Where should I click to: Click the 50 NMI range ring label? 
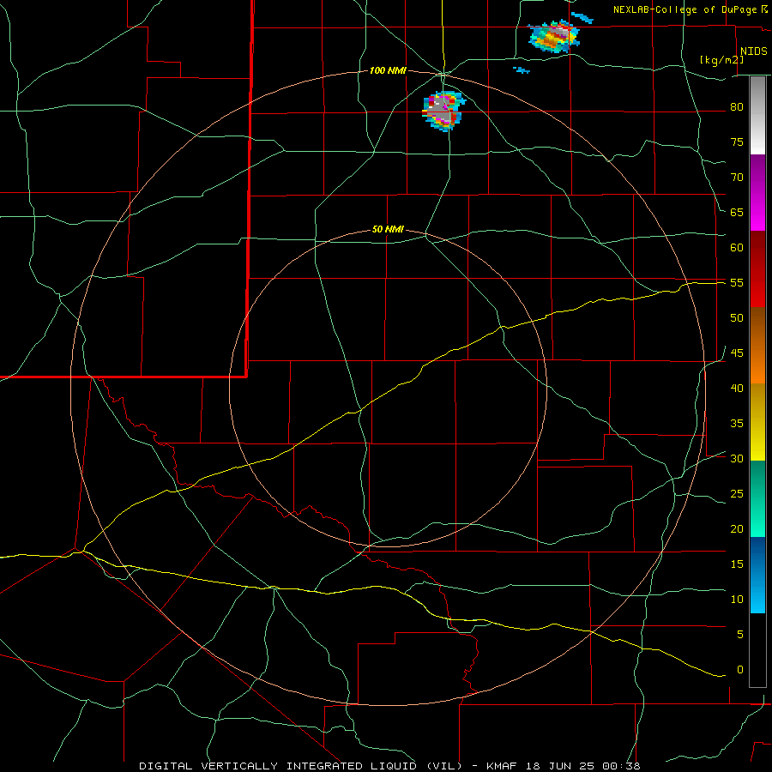pyautogui.click(x=388, y=229)
